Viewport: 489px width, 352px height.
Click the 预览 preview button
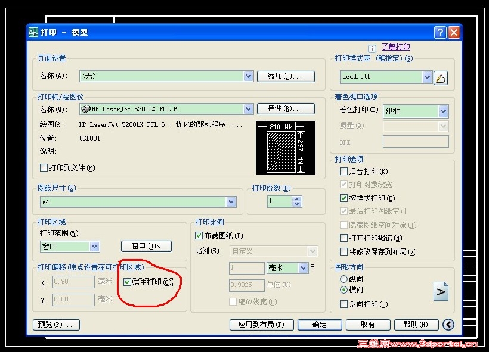click(56, 325)
